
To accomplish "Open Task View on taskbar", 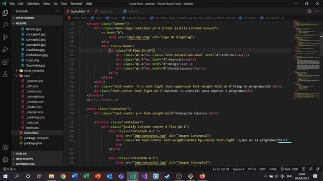I will click(x=39, y=176).
